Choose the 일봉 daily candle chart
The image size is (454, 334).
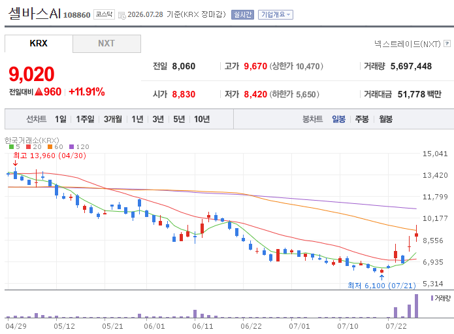pos(338,119)
